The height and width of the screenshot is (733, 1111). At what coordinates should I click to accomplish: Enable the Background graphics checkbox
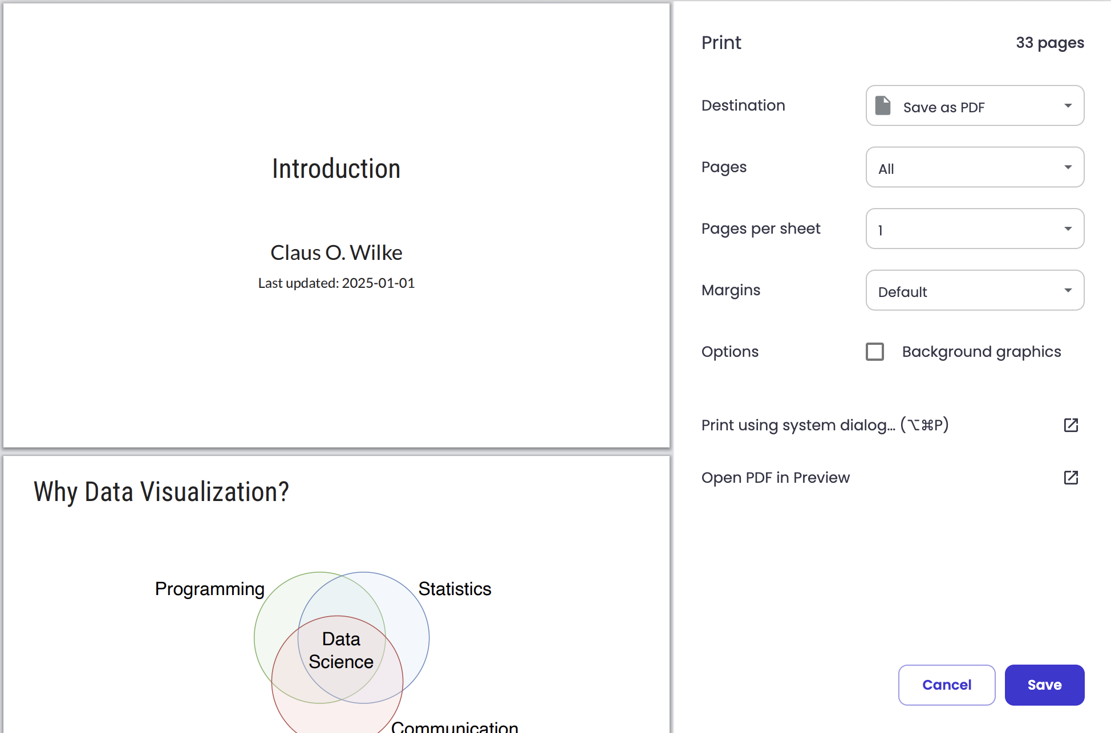(875, 352)
